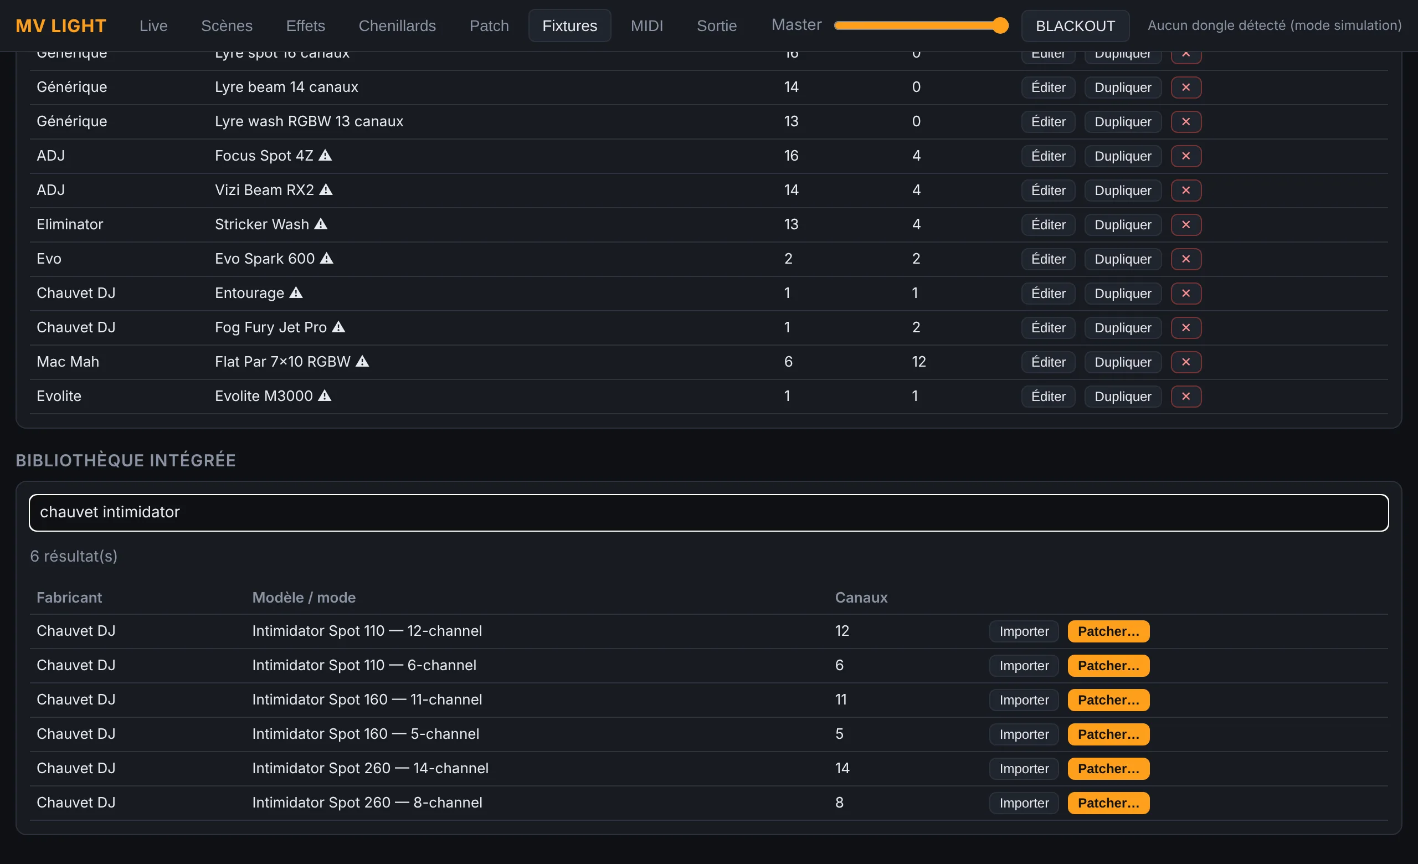Click the warning icon beside Flat Par 7×10 RGBW

click(362, 361)
